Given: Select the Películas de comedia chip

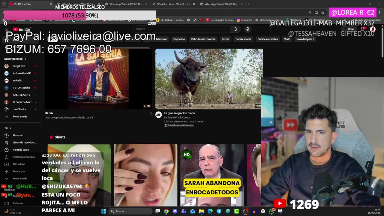Looking at the screenshot, I should 203,39.
